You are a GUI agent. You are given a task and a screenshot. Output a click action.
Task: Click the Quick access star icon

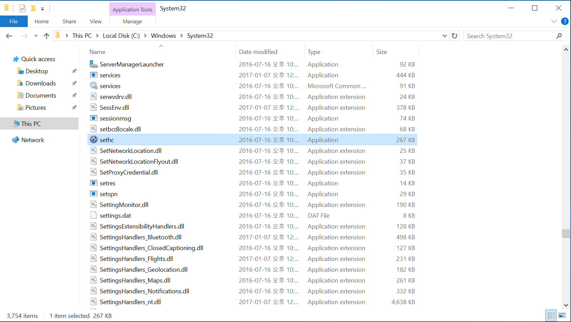pyautogui.click(x=16, y=59)
